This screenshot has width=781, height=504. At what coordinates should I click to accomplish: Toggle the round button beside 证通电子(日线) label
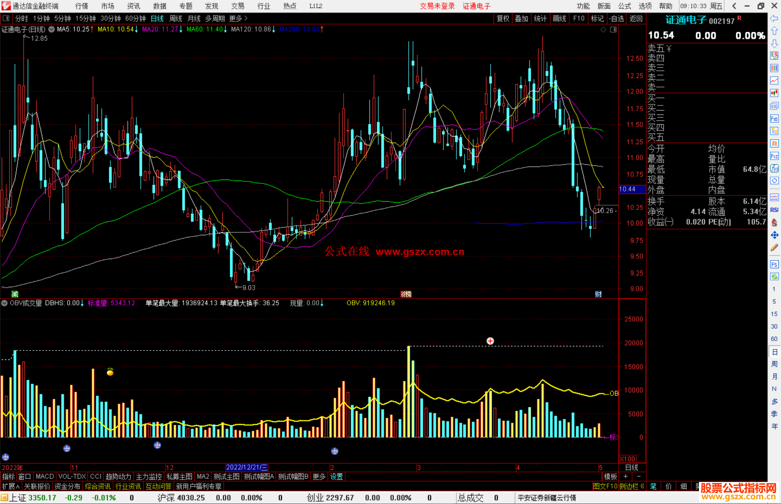tap(52, 29)
